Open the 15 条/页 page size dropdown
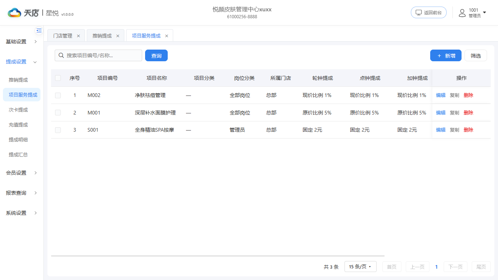This screenshot has height=280, width=498. pos(360,267)
